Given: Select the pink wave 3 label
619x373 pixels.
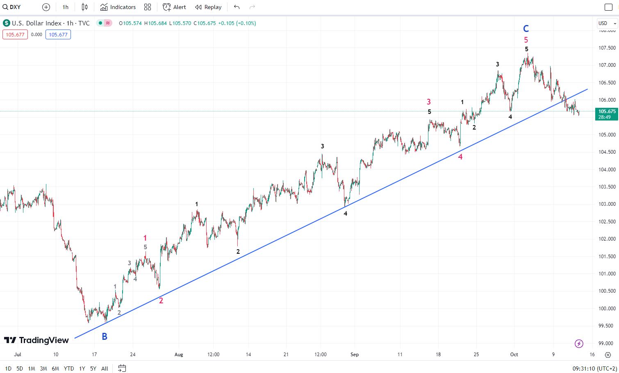Looking at the screenshot, I should click(429, 102).
